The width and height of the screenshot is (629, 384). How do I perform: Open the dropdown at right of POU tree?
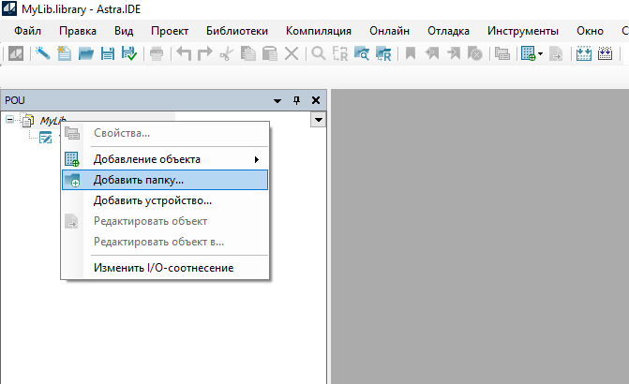319,120
